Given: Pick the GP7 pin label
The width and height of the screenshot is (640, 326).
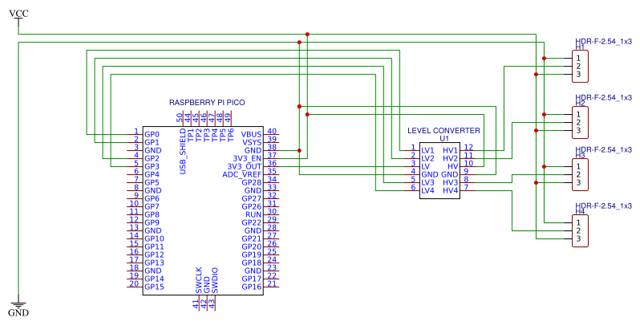Looking at the screenshot, I should coord(152,206).
